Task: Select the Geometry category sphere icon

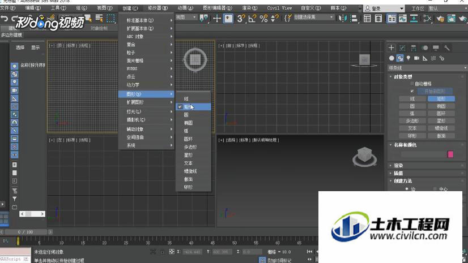Action: click(x=392, y=58)
